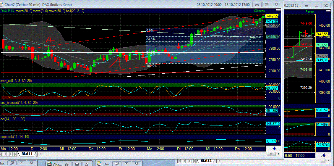Click the background window horizontal scrollbar thumb
The width and height of the screenshot is (334, 166).
[323, 161]
